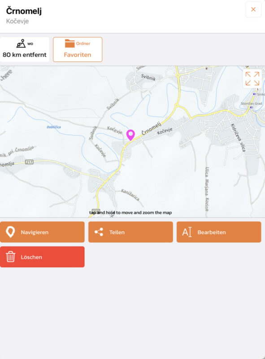Click the magenta location pin on map
The image size is (265, 359).
130,135
